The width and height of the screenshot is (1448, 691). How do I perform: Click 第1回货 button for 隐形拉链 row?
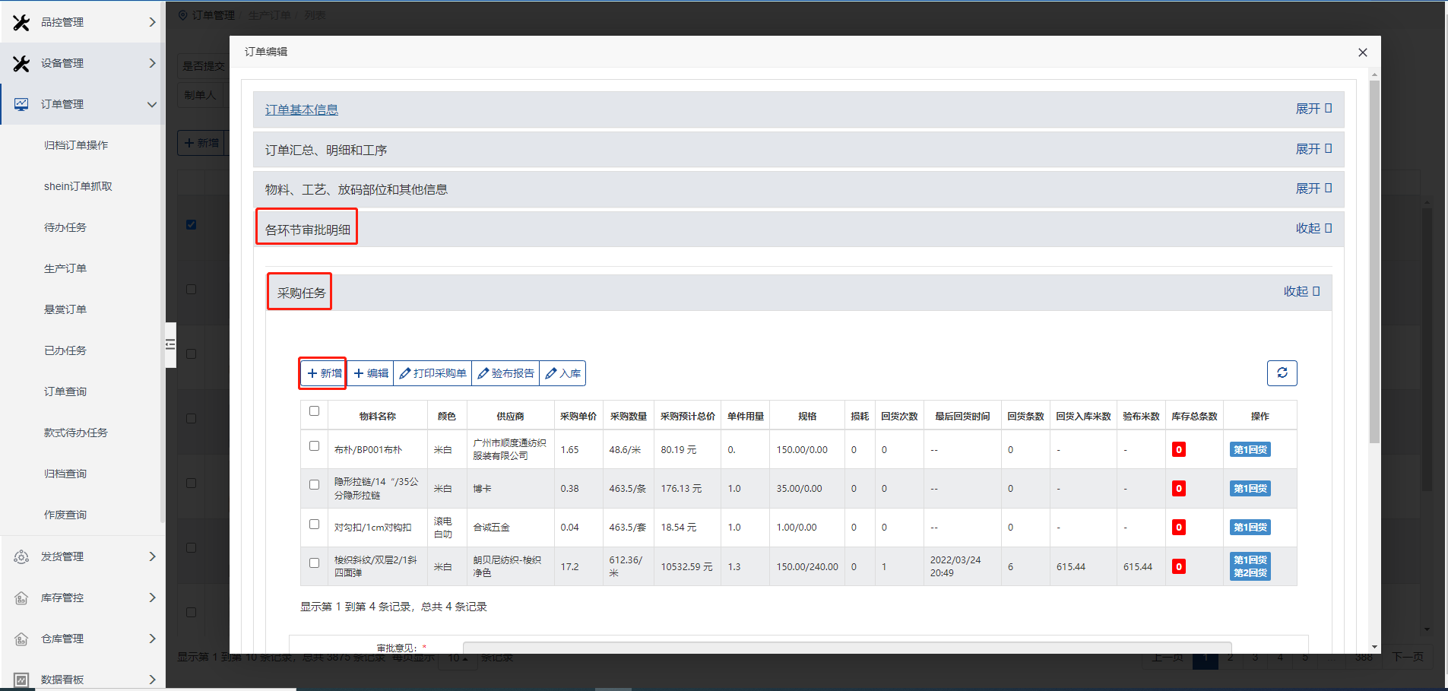click(x=1250, y=489)
